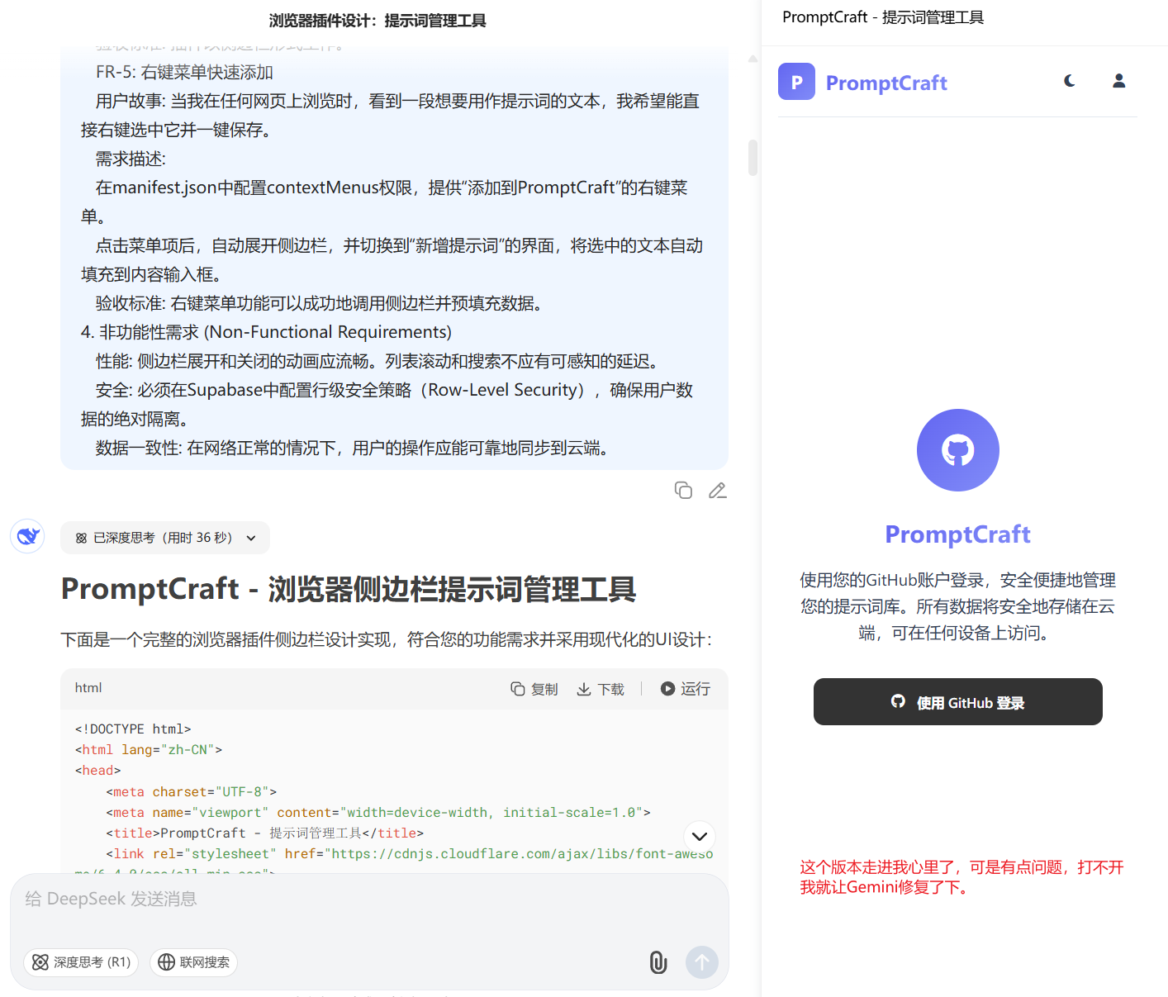Expand the 已深度思考 (用时 36 秒) thinking section

(165, 538)
